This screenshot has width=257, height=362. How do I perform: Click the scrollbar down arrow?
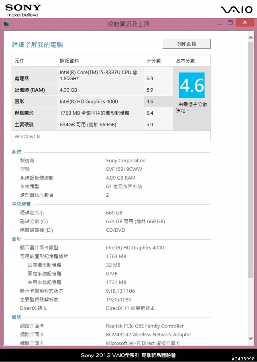click(251, 338)
